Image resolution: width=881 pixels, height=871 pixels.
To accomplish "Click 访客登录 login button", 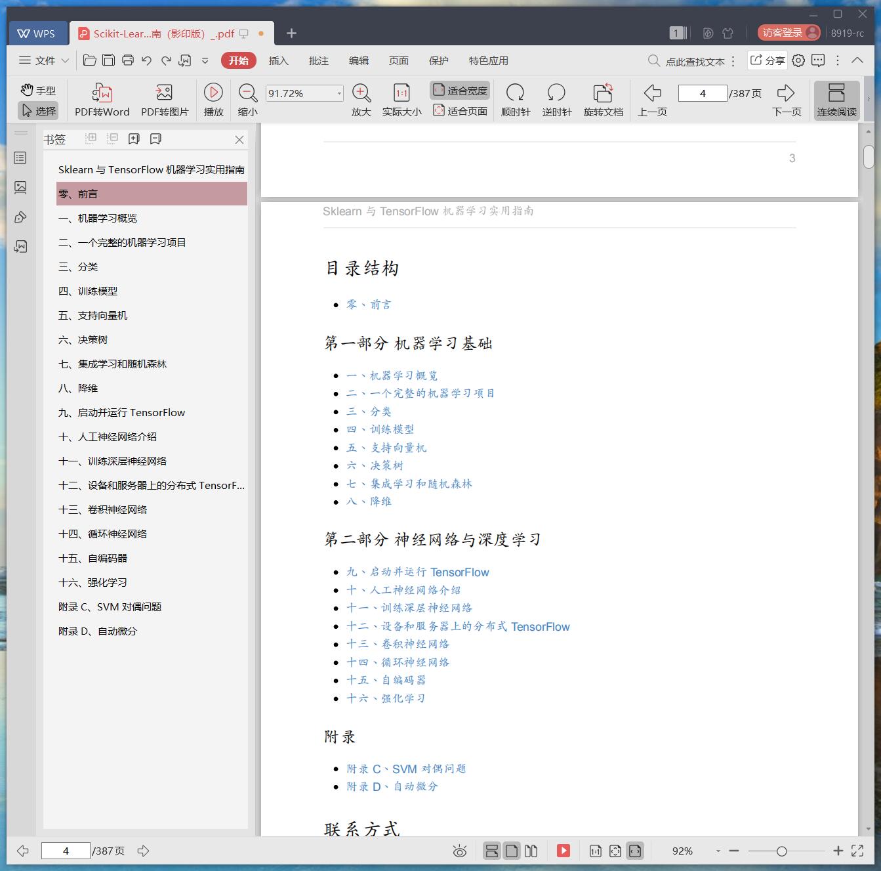I will [789, 33].
